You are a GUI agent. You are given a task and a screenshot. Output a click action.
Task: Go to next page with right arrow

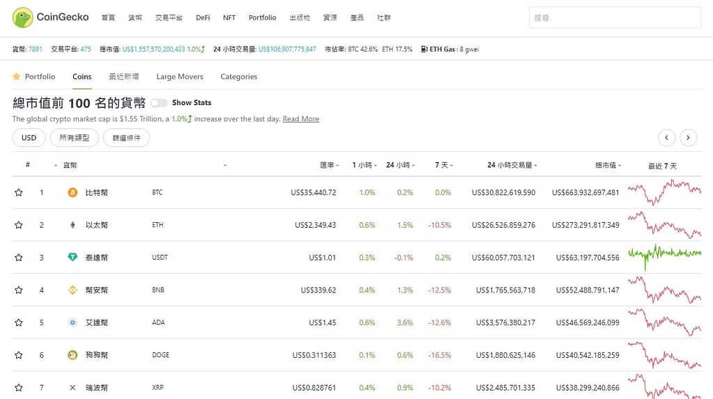[x=689, y=138]
